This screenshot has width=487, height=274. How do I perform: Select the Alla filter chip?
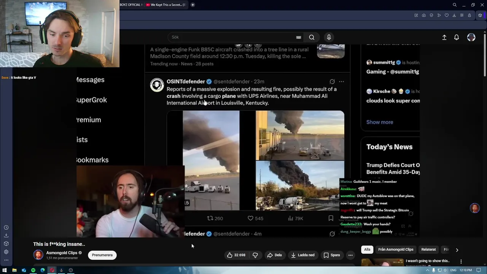(x=367, y=250)
